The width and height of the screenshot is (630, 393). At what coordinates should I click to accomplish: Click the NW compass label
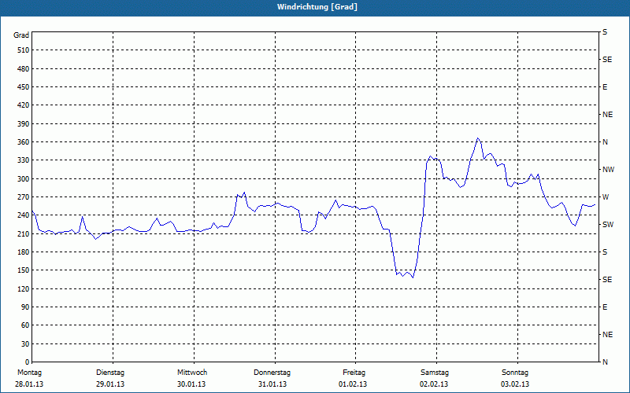click(x=608, y=170)
